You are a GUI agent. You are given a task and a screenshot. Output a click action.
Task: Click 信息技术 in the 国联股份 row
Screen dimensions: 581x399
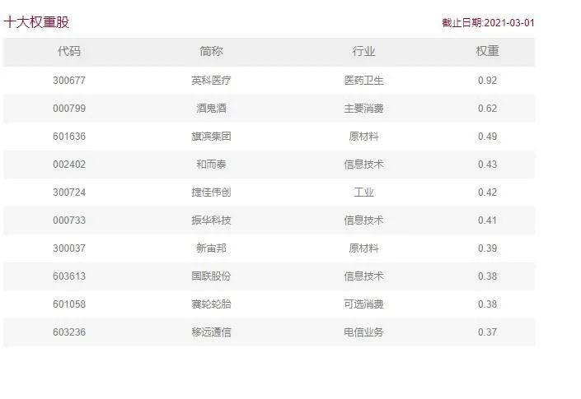[363, 276]
